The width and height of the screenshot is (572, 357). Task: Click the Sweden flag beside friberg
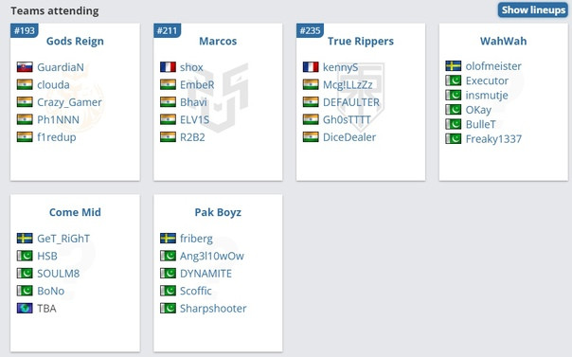point(168,239)
